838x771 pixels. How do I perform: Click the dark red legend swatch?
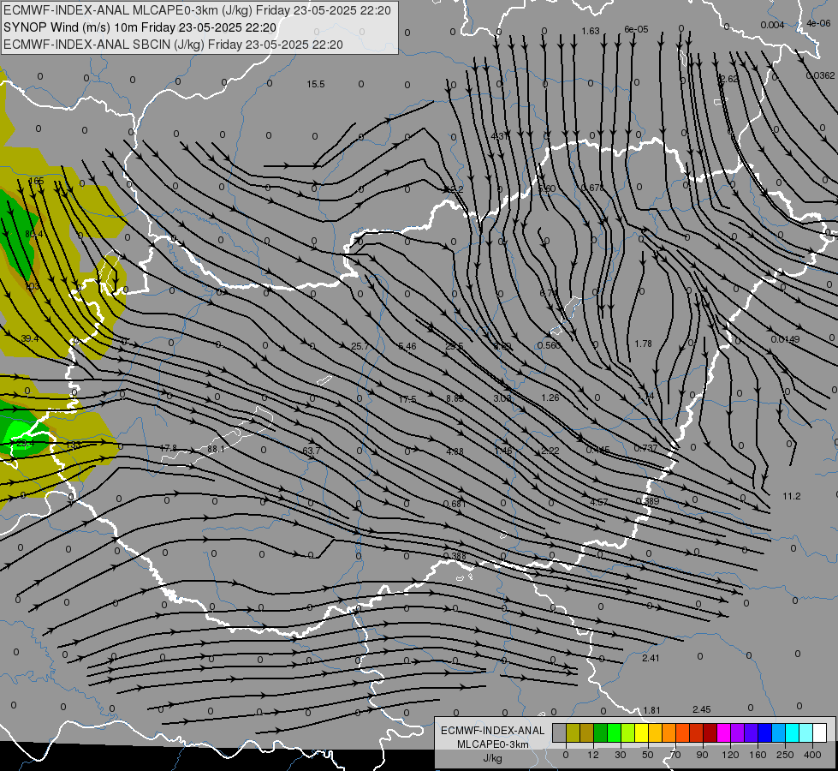[710, 733]
